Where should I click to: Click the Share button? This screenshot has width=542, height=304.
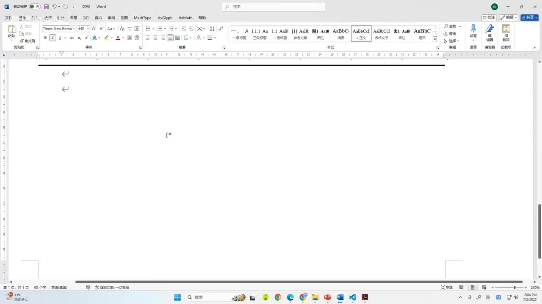(529, 18)
